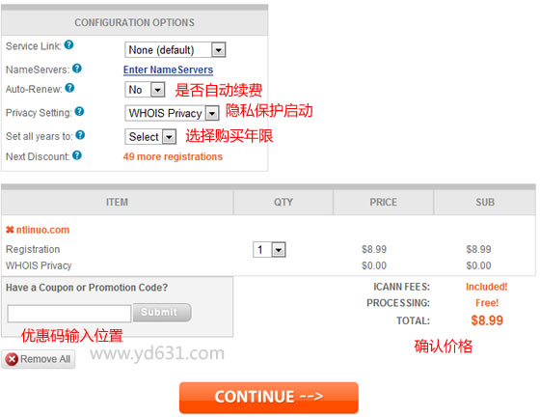The height and width of the screenshot is (417, 540).
Task: Open the Auto-Renew help question mark
Action: (x=69, y=88)
